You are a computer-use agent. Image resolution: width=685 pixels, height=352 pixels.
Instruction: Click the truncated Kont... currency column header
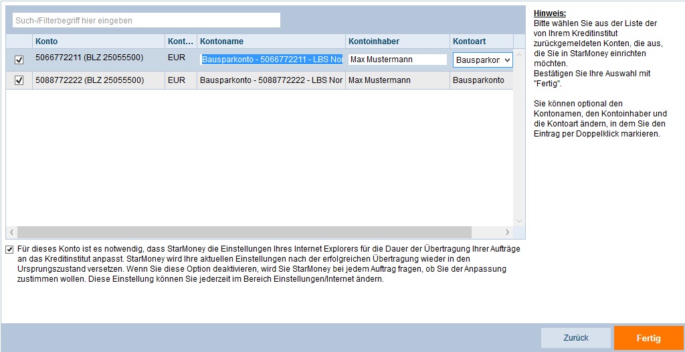[181, 41]
